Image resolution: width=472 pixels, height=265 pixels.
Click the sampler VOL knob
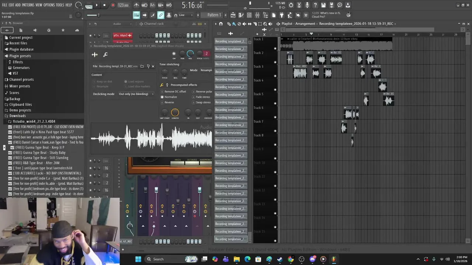(190, 54)
